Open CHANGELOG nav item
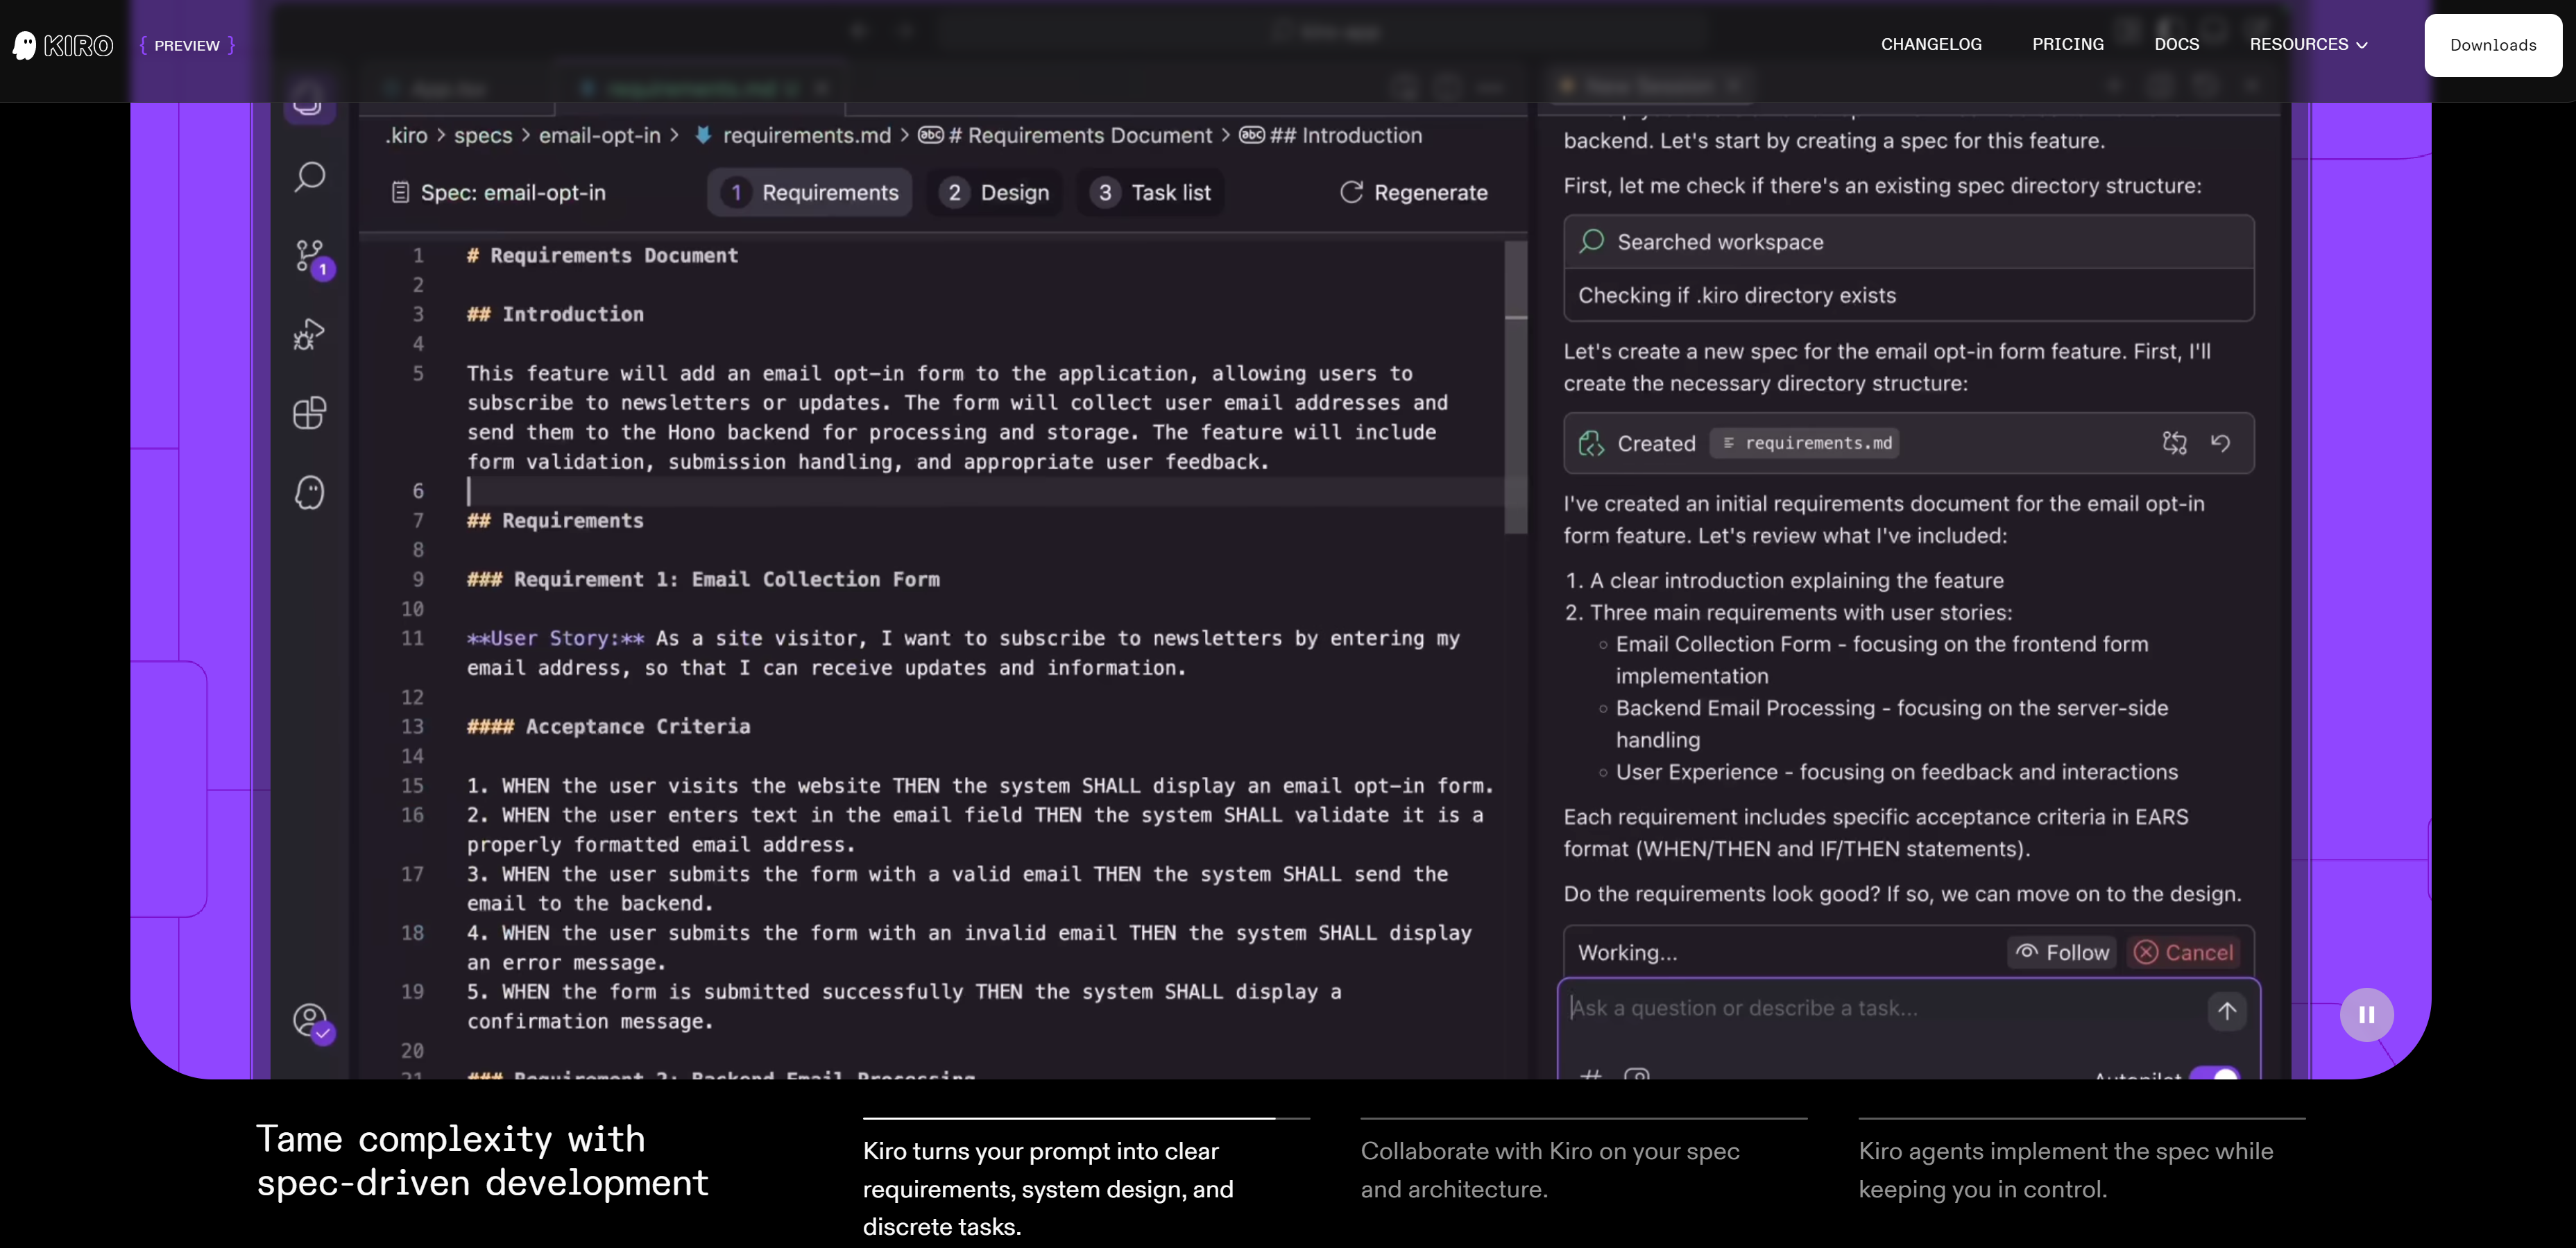This screenshot has height=1248, width=2576. click(x=1930, y=44)
